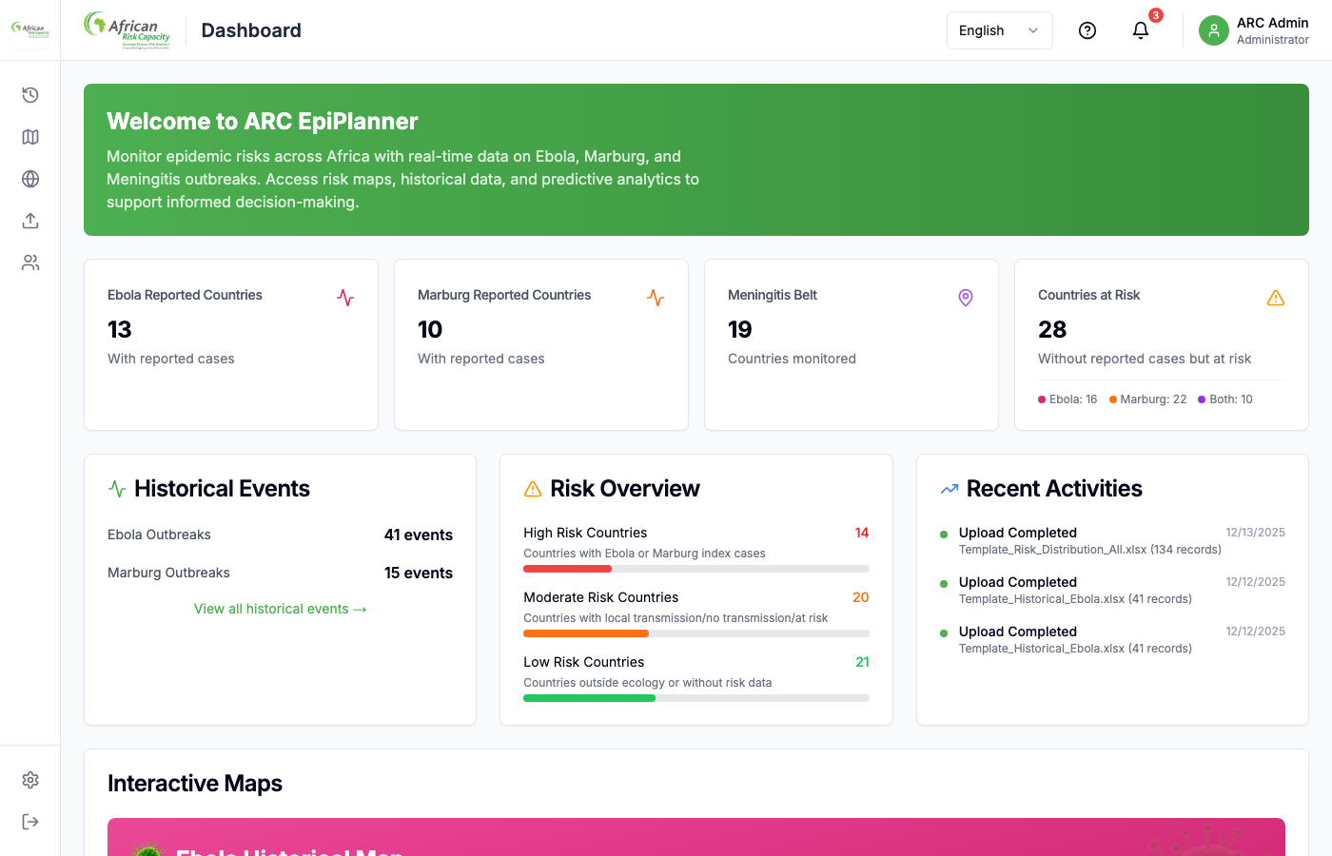This screenshot has height=856, width=1332.
Task: Click the African Risk Capacity header logo
Action: click(127, 29)
